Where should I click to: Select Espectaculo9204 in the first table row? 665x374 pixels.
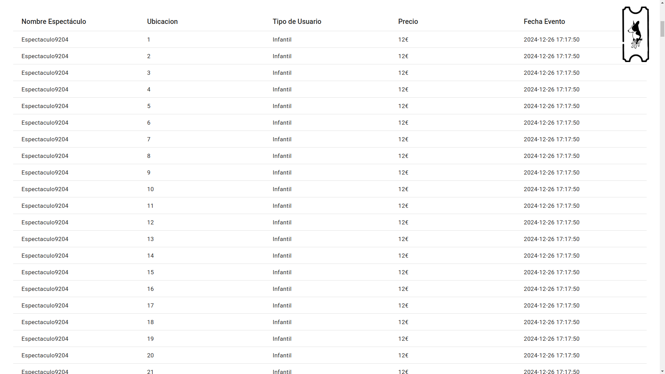pos(45,39)
